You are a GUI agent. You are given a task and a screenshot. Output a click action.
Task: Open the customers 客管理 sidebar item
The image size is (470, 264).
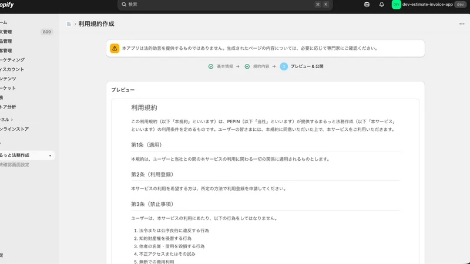tap(26, 50)
